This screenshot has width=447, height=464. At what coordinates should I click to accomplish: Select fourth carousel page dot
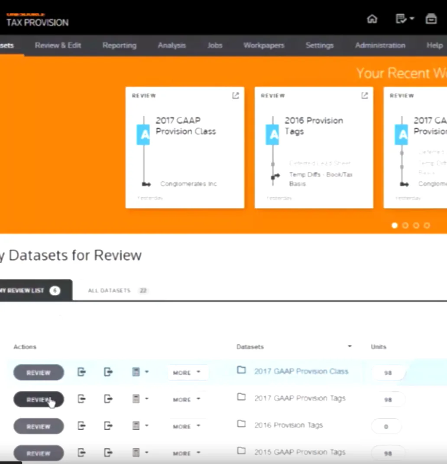click(x=427, y=225)
